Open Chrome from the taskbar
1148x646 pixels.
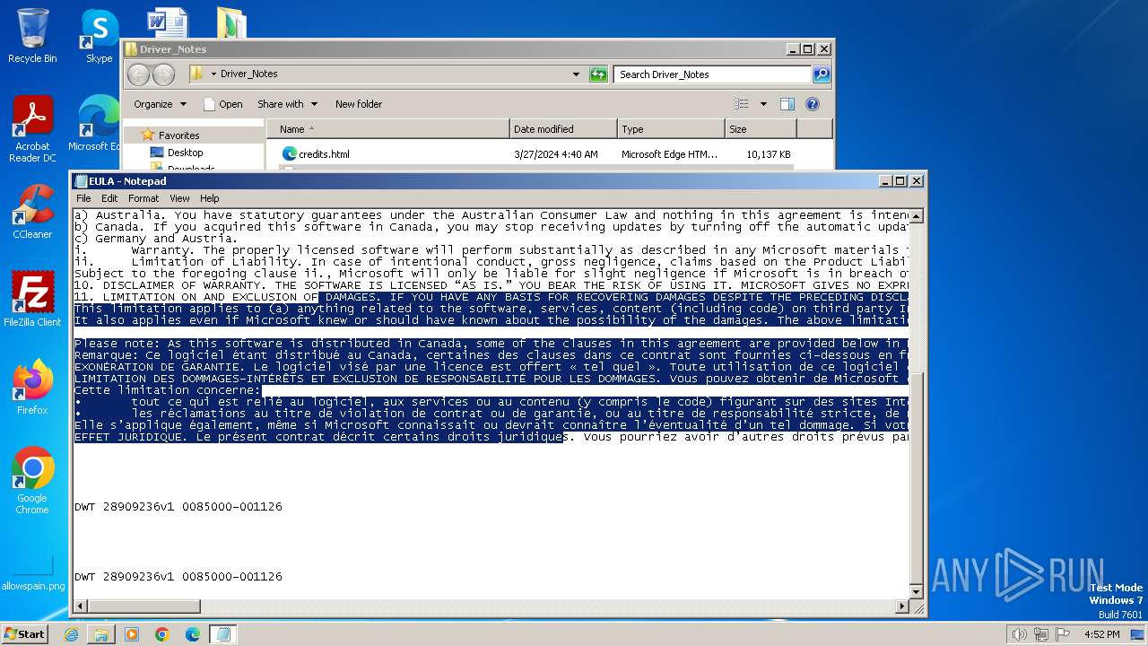point(162,634)
